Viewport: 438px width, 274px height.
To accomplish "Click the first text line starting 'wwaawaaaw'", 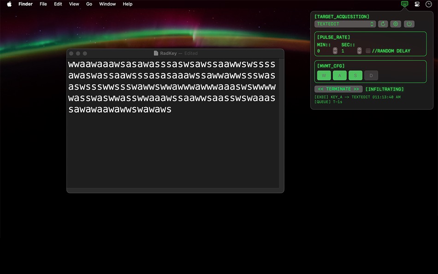I will (172, 64).
